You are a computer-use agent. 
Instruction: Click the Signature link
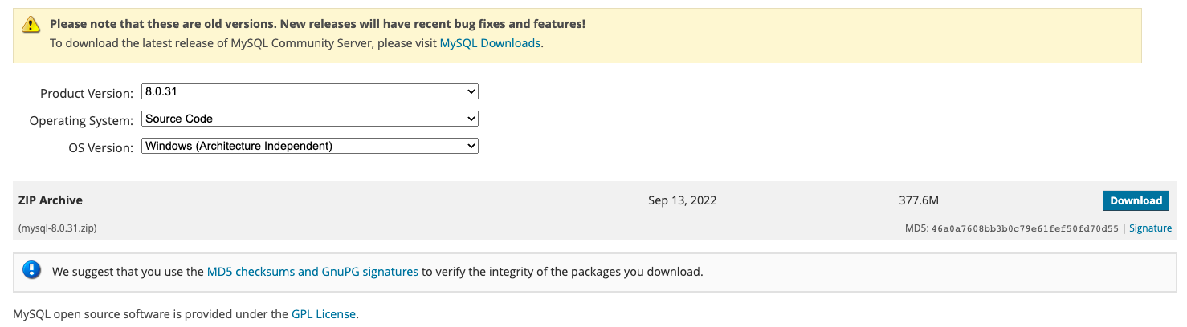tap(1150, 228)
